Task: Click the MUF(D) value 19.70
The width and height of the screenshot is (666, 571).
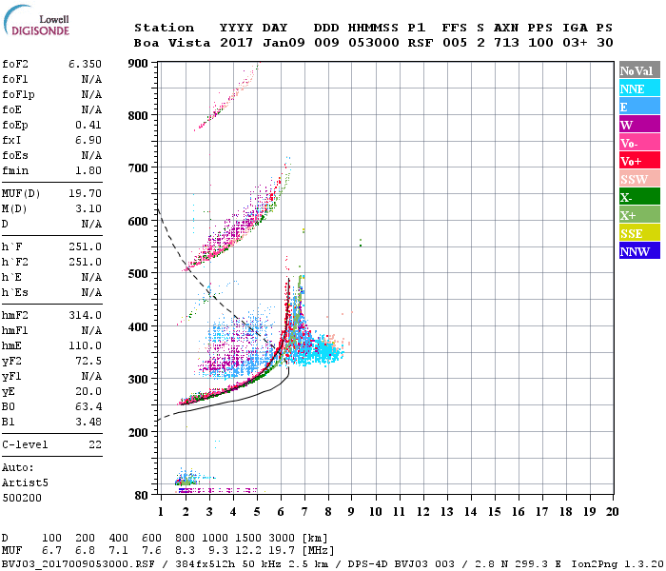Action: coord(85,193)
